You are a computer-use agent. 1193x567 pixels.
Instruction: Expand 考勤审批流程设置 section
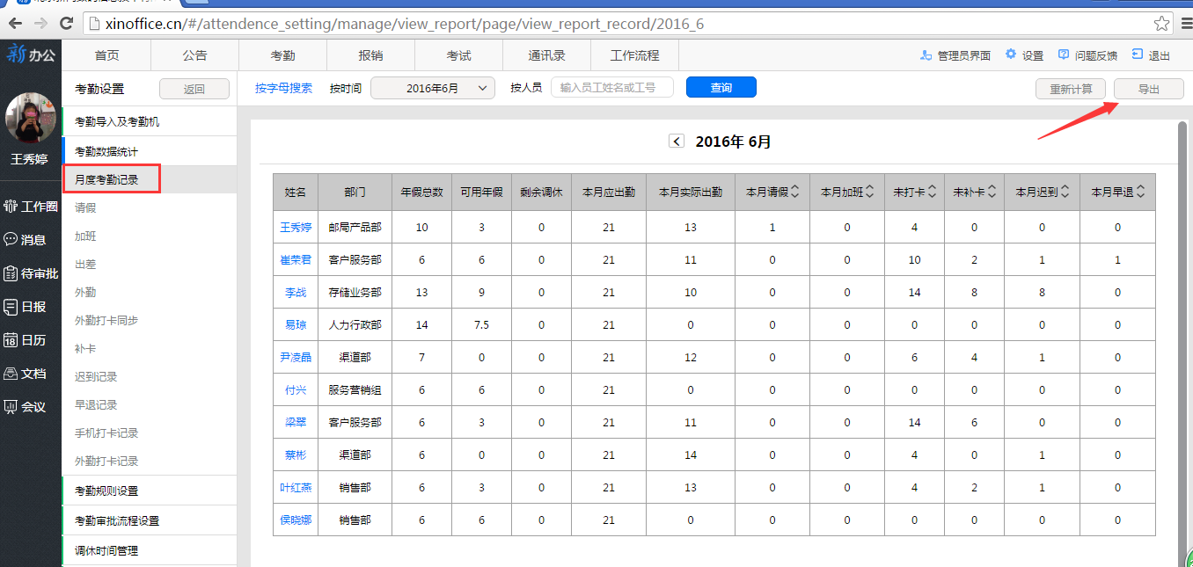[x=150, y=520]
